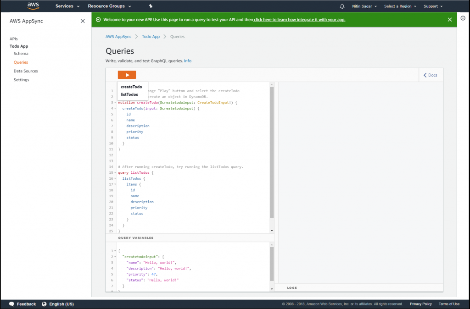
Task: Collapse the mutation createTodo code fold arrow
Action: 115,103
